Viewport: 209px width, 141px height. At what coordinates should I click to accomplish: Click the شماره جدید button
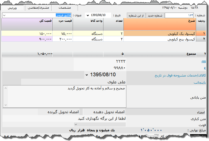[155, 15]
